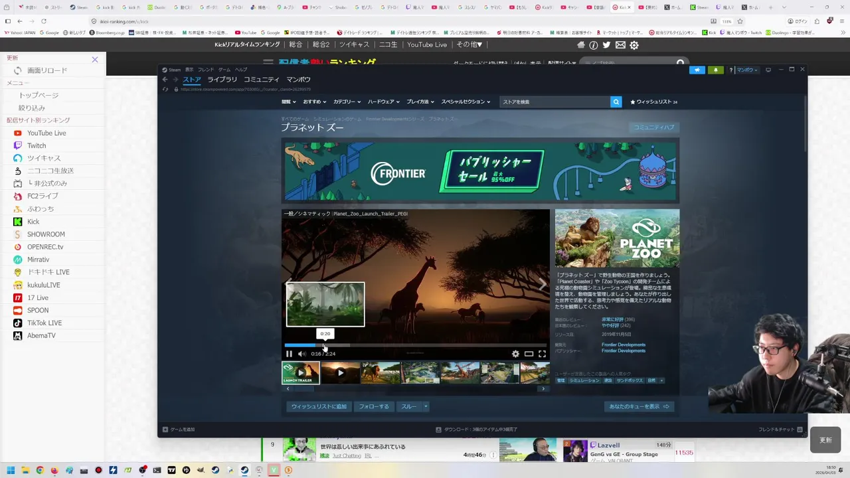Click あなたのキューを表示 button
The image size is (850, 478).
(x=639, y=406)
